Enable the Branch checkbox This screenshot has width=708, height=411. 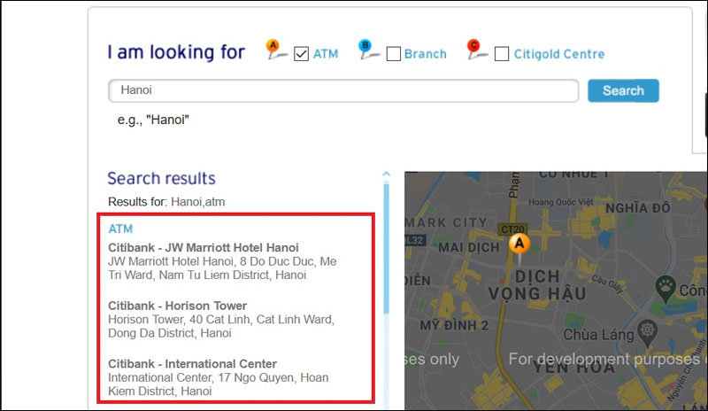coord(394,54)
